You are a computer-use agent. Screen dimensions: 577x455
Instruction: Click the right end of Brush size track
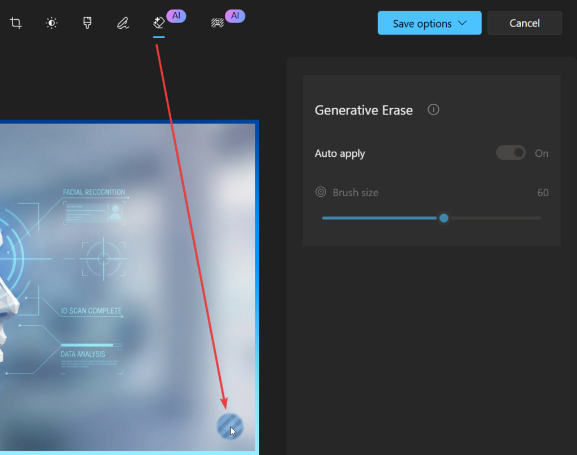(539, 218)
